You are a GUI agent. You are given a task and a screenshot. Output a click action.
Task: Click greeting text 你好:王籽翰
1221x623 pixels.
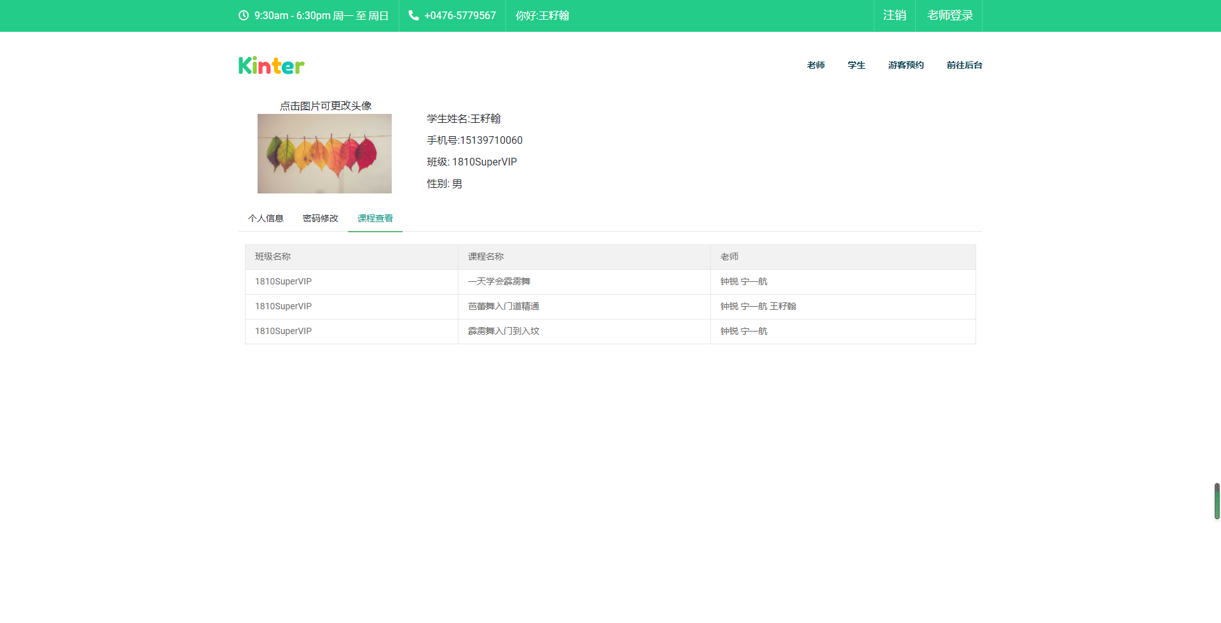542,15
